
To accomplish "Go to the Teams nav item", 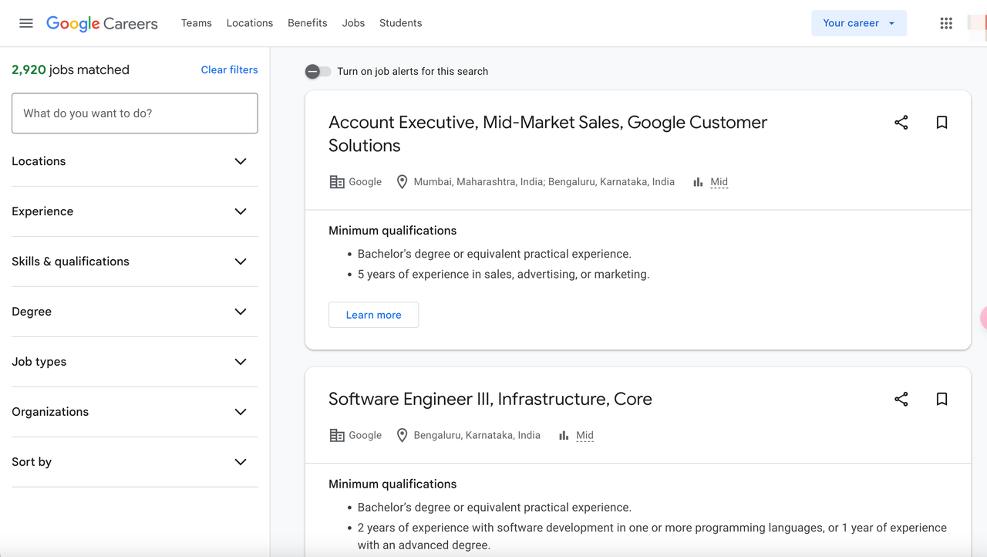I will (x=197, y=23).
